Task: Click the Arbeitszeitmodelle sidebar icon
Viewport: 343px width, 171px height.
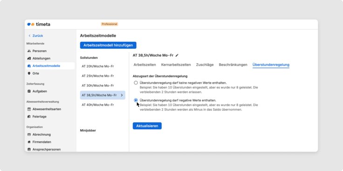Action: click(x=29, y=66)
